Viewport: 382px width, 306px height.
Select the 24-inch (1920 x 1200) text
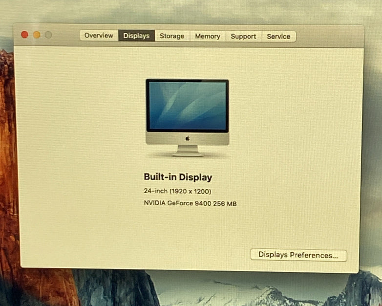177,191
